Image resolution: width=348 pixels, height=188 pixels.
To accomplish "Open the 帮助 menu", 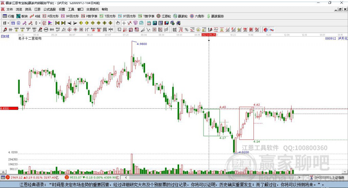I will tap(105, 9).
